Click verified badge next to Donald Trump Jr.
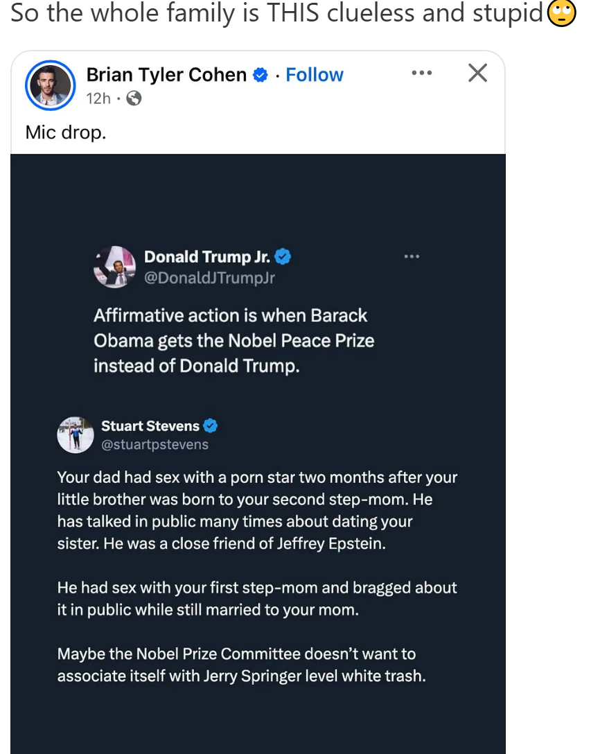This screenshot has width=591, height=754. (x=283, y=257)
